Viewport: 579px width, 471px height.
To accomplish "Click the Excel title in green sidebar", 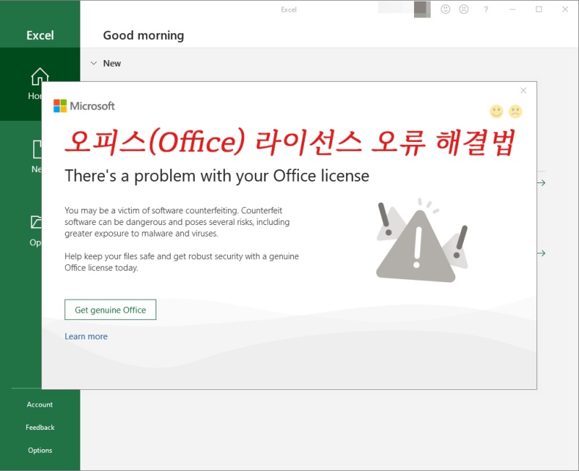I will click(x=40, y=35).
